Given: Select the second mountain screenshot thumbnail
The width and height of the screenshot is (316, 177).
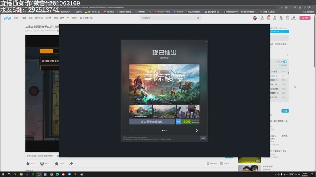Looking at the screenshot, I should [x=164, y=111].
